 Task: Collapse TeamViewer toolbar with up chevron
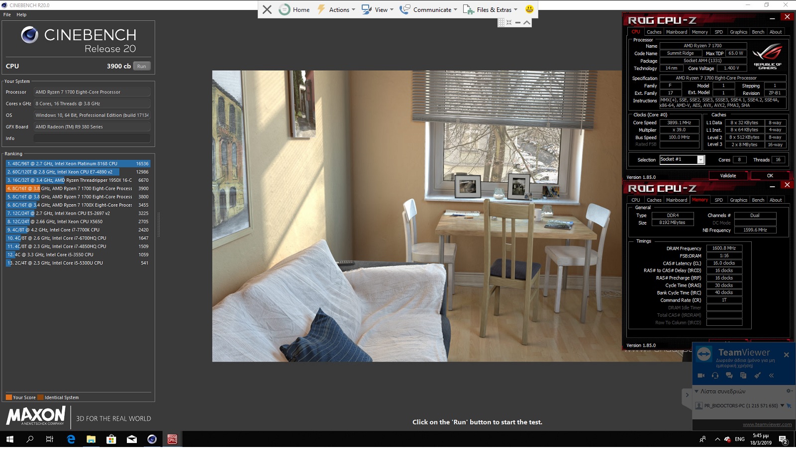pyautogui.click(x=527, y=22)
